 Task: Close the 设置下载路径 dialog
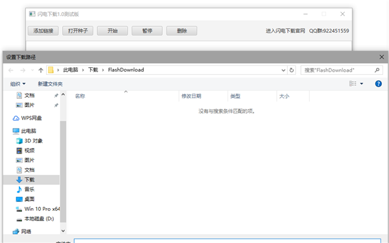coord(382,57)
